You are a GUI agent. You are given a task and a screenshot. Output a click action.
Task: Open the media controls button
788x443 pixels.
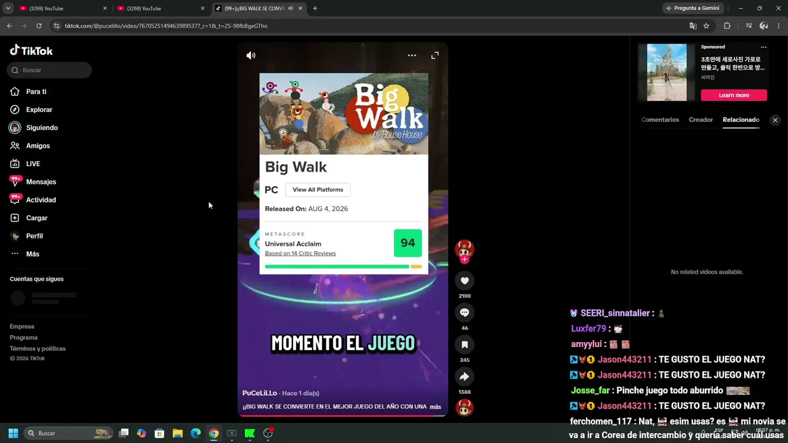749,26
